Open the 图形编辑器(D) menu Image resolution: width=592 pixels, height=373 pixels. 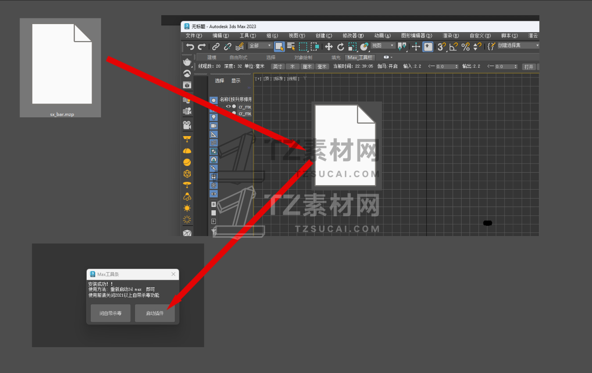[416, 36]
